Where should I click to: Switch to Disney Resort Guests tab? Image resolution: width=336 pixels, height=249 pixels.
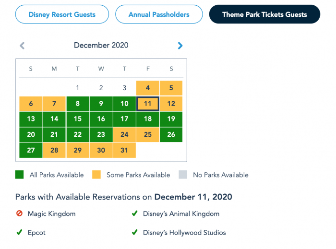click(62, 14)
